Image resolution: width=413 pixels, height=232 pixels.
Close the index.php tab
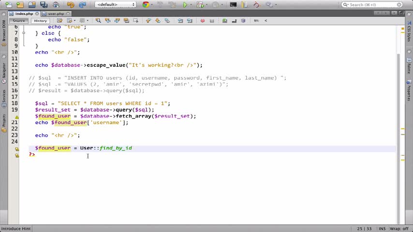tap(37, 14)
